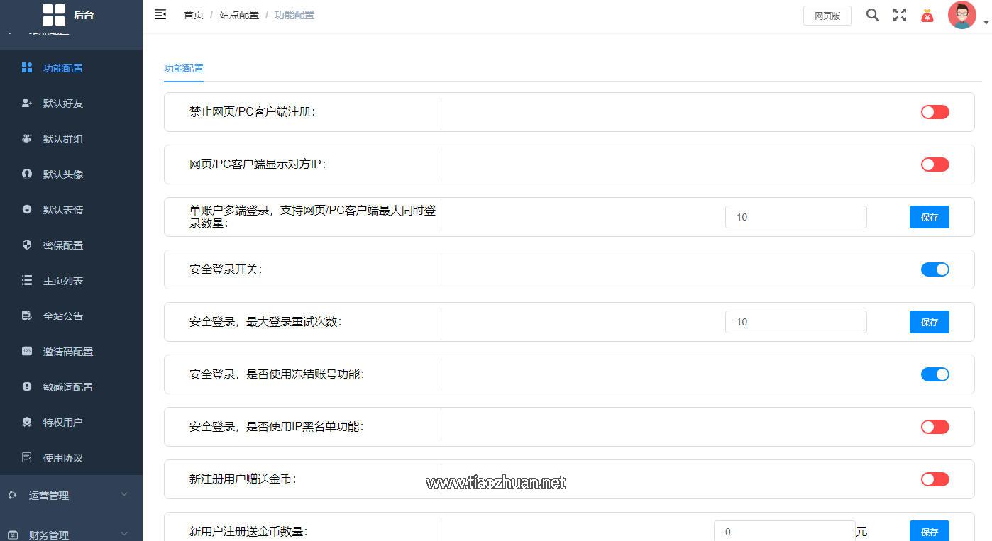Viewport: 992px width, 541px height.
Task: Switch to the 功能配置 tab
Action: tap(184, 67)
